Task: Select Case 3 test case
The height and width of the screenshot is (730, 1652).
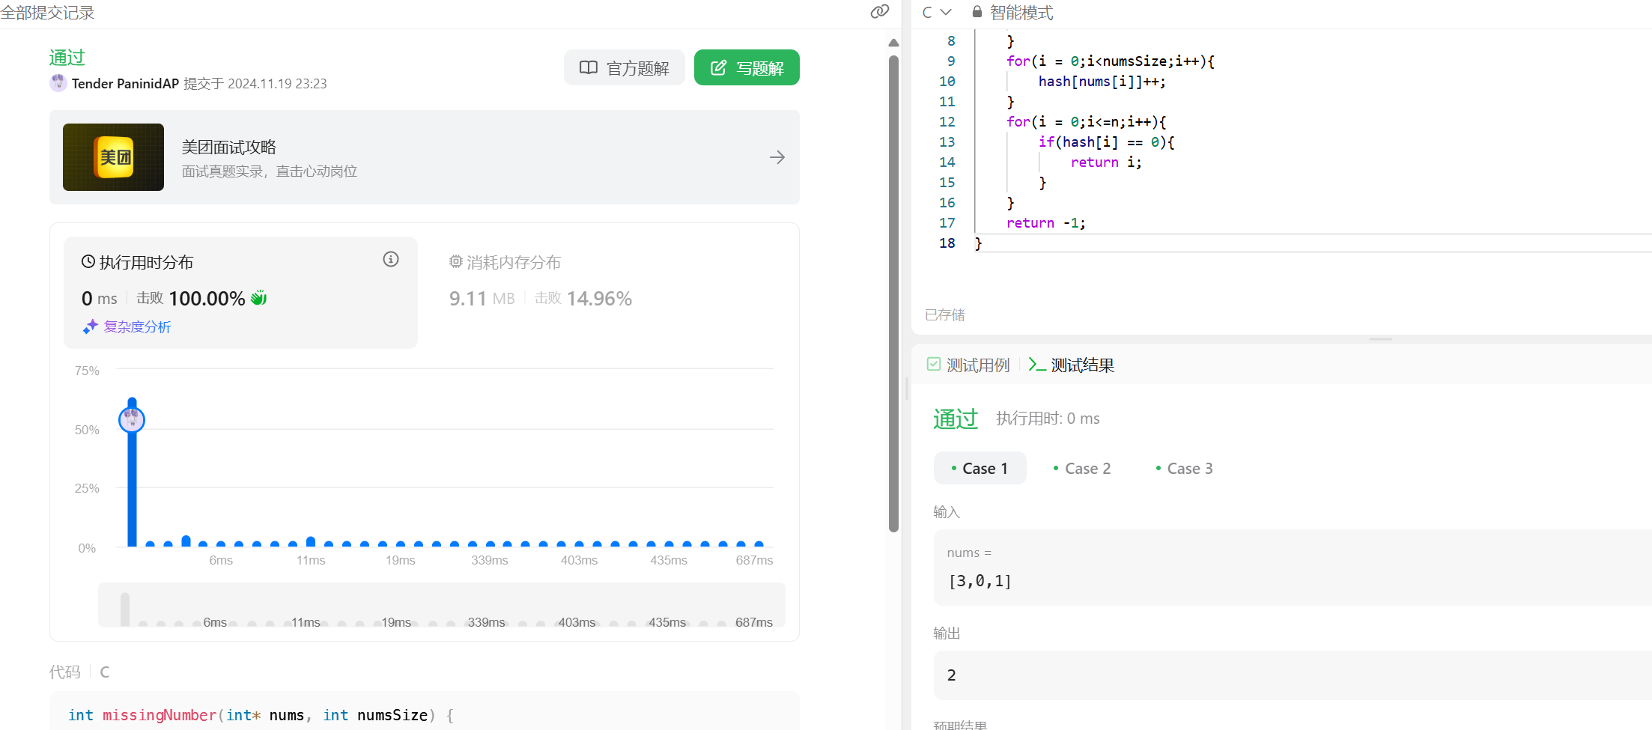Action: click(x=1184, y=469)
